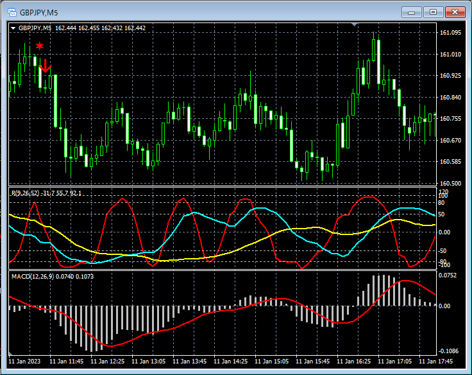Click the 161.095 price on the scale
This screenshot has width=472, height=375.
click(451, 33)
